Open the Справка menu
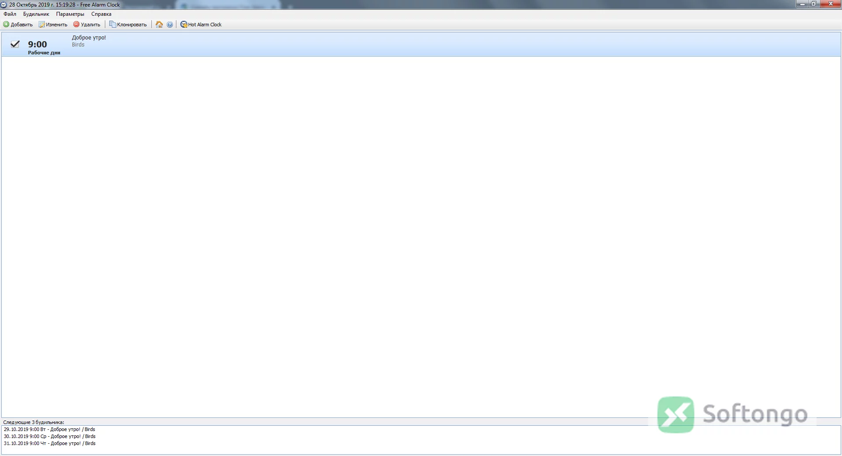The height and width of the screenshot is (456, 842). 101,14
